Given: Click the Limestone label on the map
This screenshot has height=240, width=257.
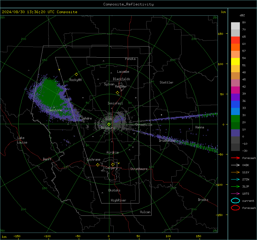Looking at the screenshot, I should click(54, 110).
